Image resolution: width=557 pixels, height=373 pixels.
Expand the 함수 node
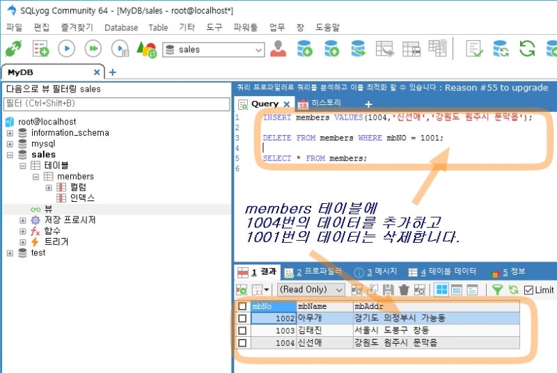click(23, 232)
